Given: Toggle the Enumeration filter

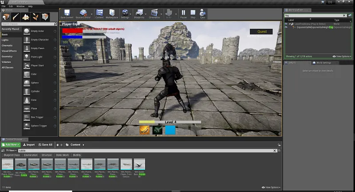Looking at the screenshot, I should [31, 155].
